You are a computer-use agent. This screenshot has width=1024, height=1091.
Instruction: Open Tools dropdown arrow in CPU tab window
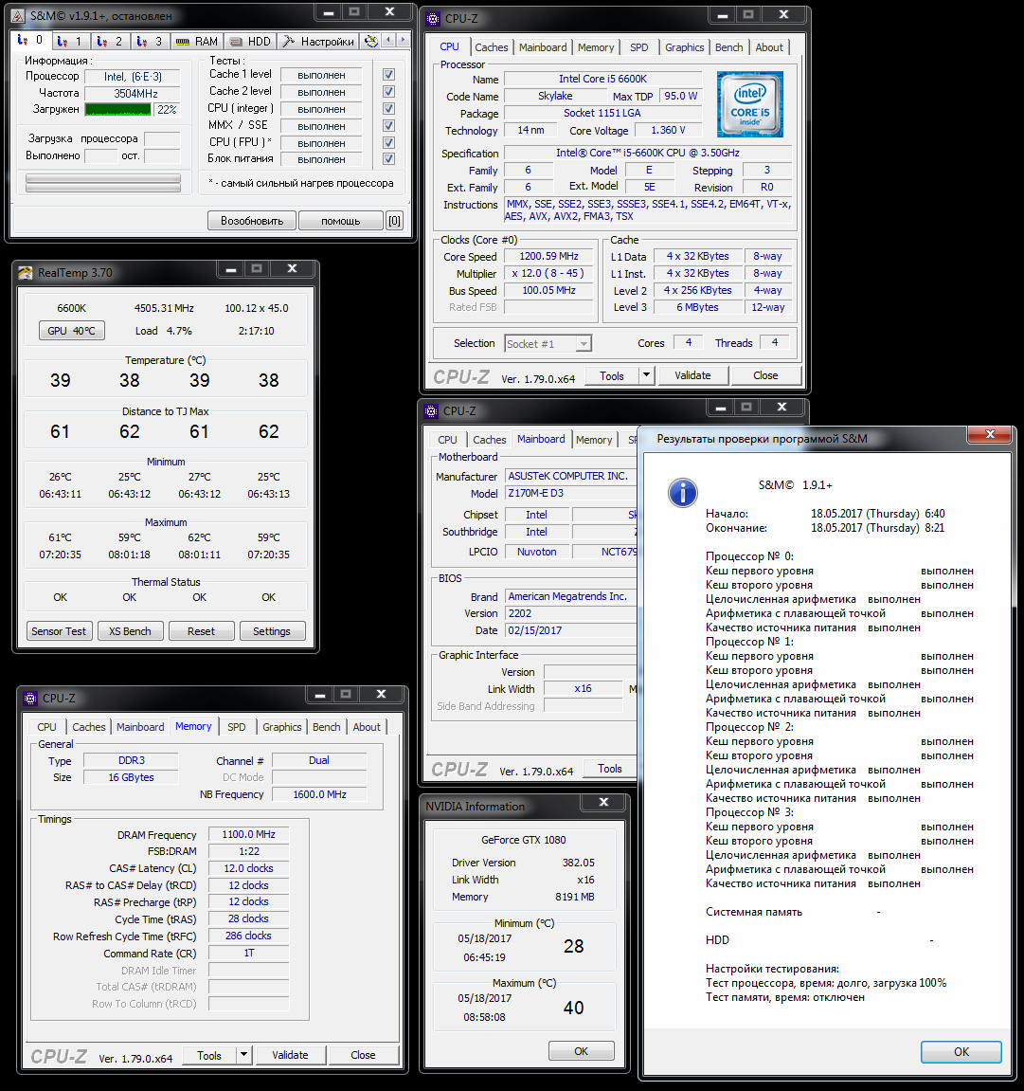646,375
